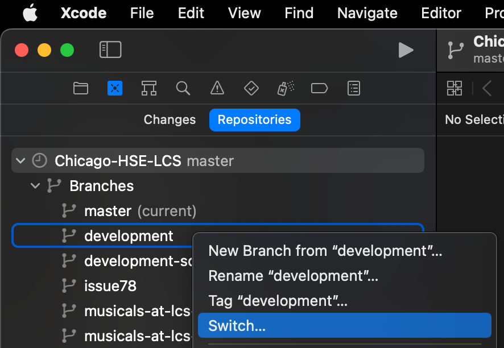
Task: Open the Find navigator magnifier icon
Action: [183, 88]
